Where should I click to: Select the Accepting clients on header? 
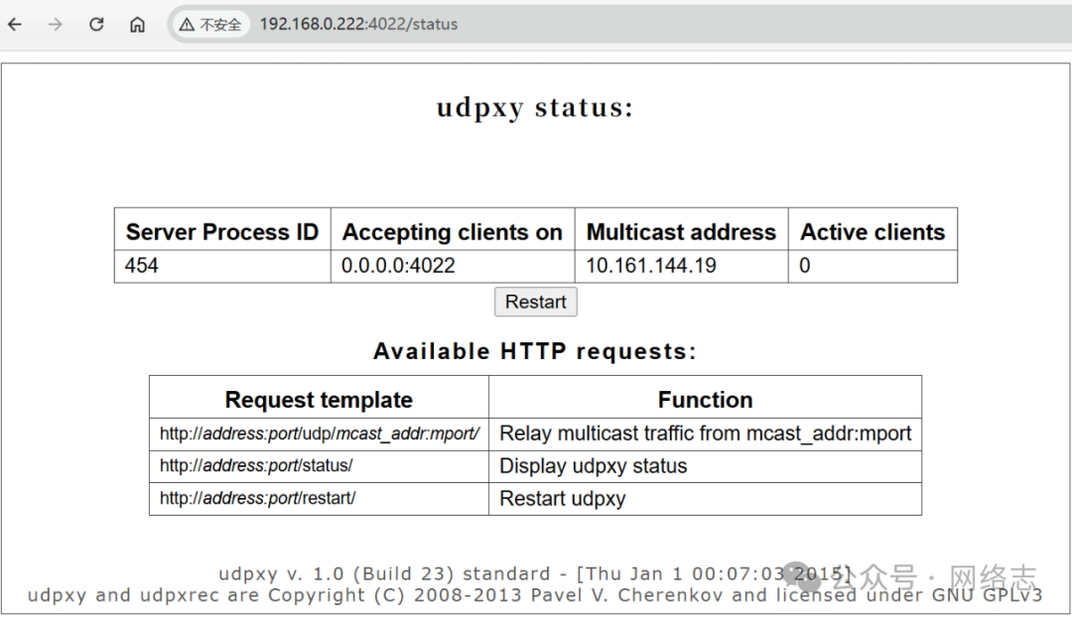453,231
